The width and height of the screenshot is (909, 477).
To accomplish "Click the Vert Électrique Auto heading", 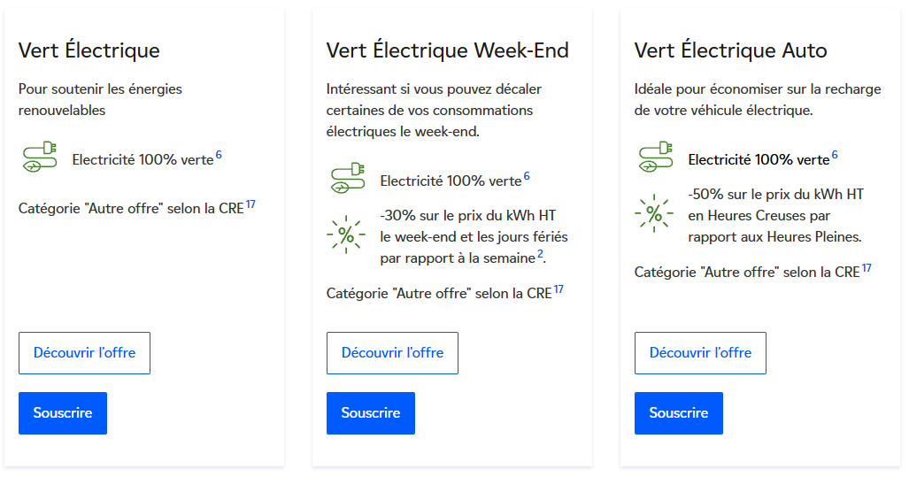I will coord(730,50).
